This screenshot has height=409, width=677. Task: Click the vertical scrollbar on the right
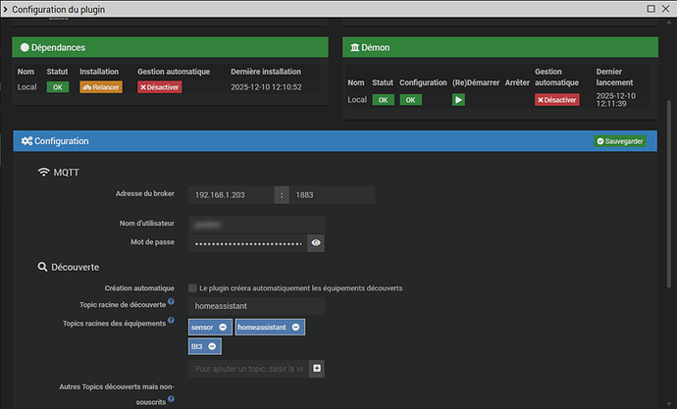pyautogui.click(x=670, y=196)
